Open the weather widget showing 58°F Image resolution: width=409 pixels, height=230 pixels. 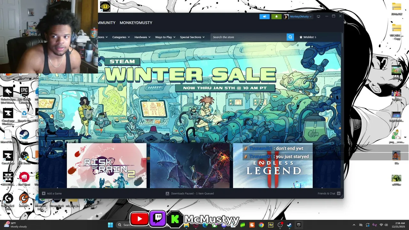coord(15,225)
